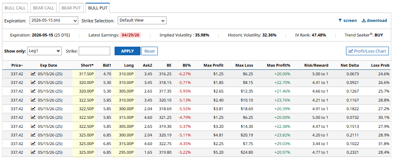Open the BEAR CALL tab
This screenshot has width=396, height=158.
(43, 7)
